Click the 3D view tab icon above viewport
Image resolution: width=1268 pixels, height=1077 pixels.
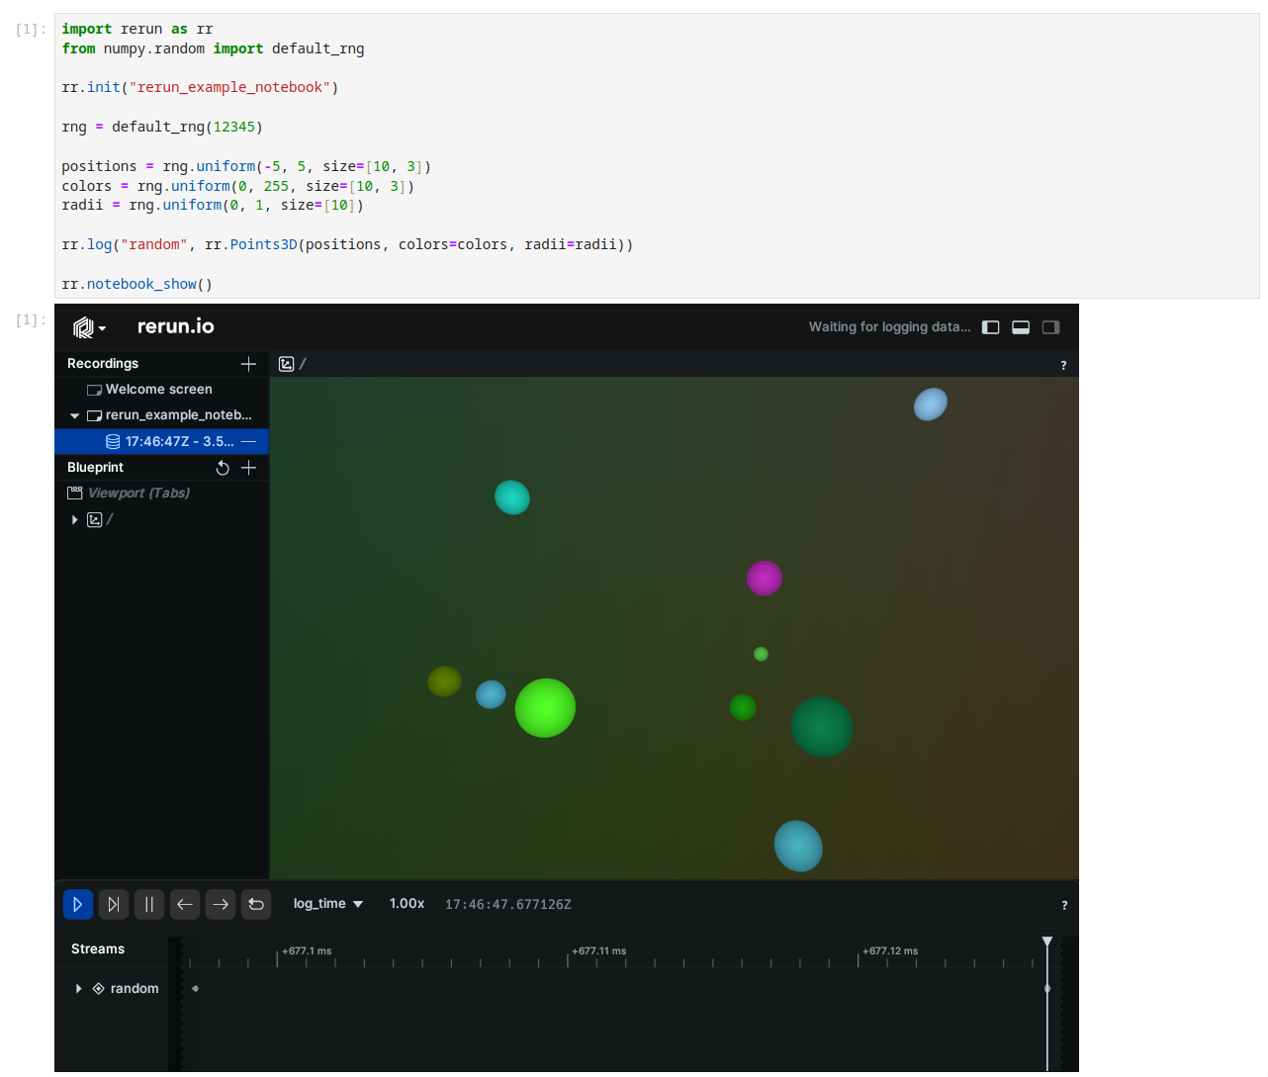click(287, 364)
